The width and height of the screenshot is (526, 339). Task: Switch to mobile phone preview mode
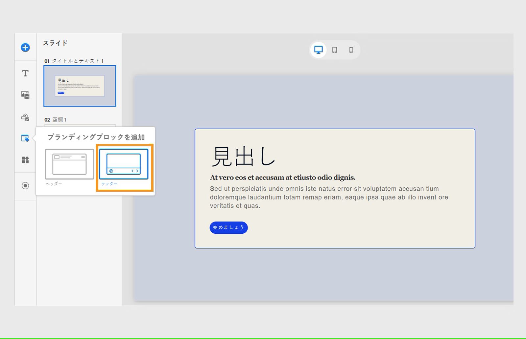(351, 50)
